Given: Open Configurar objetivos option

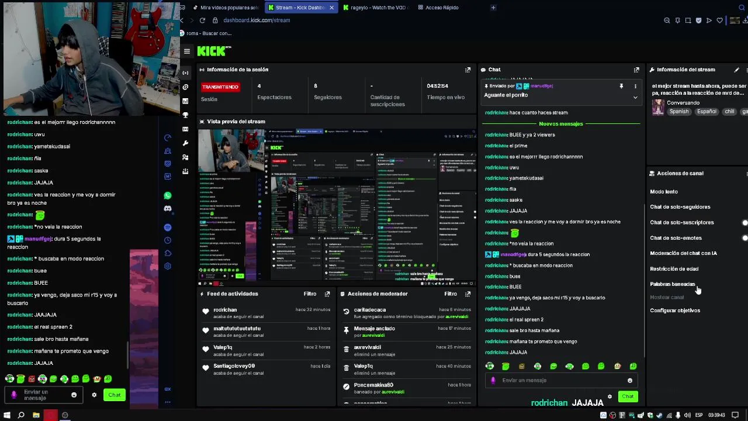Looking at the screenshot, I should [675, 310].
